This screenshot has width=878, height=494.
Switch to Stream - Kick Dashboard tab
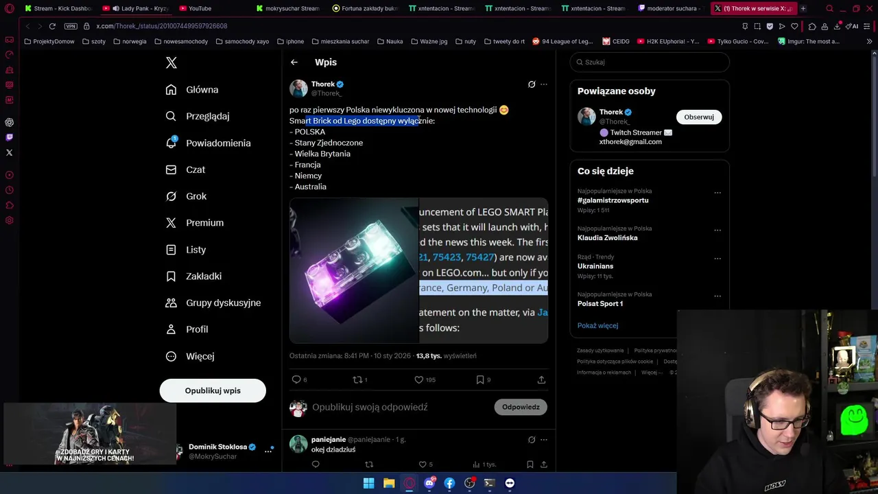[x=58, y=8]
